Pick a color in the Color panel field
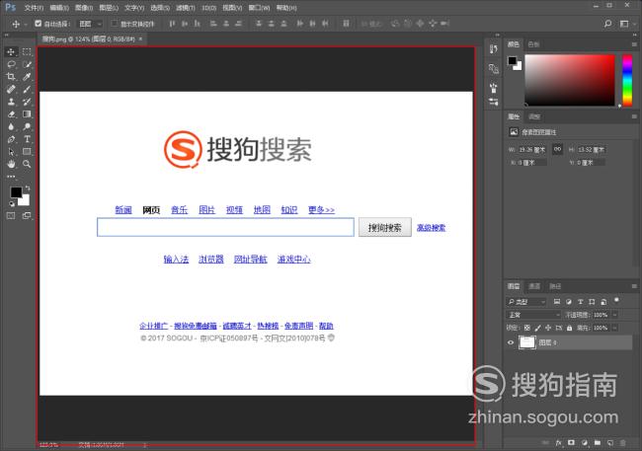The image size is (642, 451). click(x=570, y=80)
